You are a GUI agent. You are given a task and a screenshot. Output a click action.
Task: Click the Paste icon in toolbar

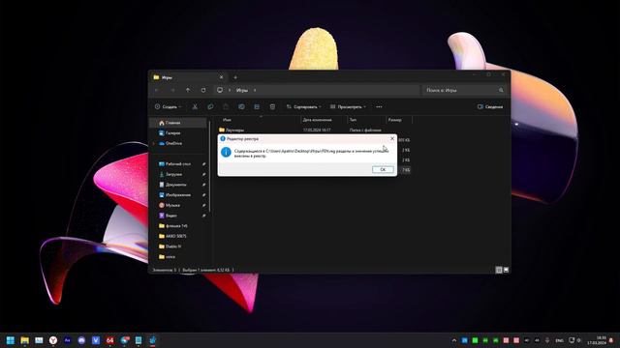(226, 106)
